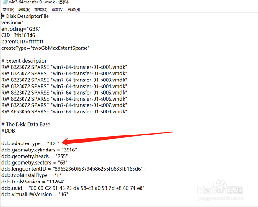This screenshot has height=207, width=258.
Task: Click the s007.vmdk extent line
Action: [64, 105]
